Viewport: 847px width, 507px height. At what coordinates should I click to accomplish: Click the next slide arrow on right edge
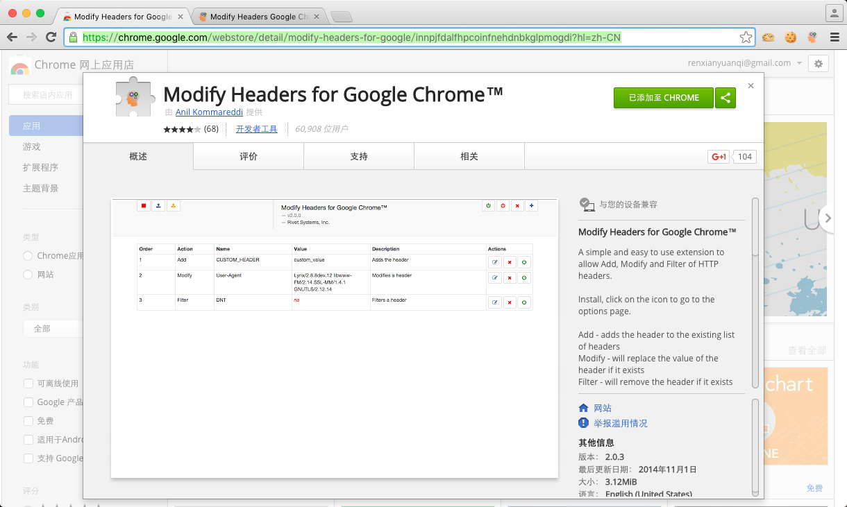[826, 218]
